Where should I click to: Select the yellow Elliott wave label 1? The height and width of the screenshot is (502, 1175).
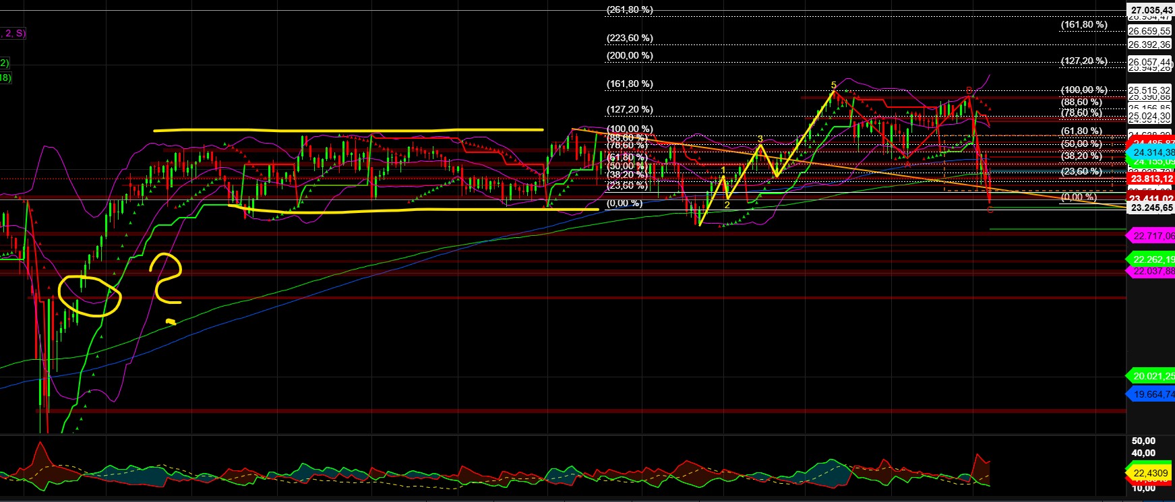(x=723, y=170)
